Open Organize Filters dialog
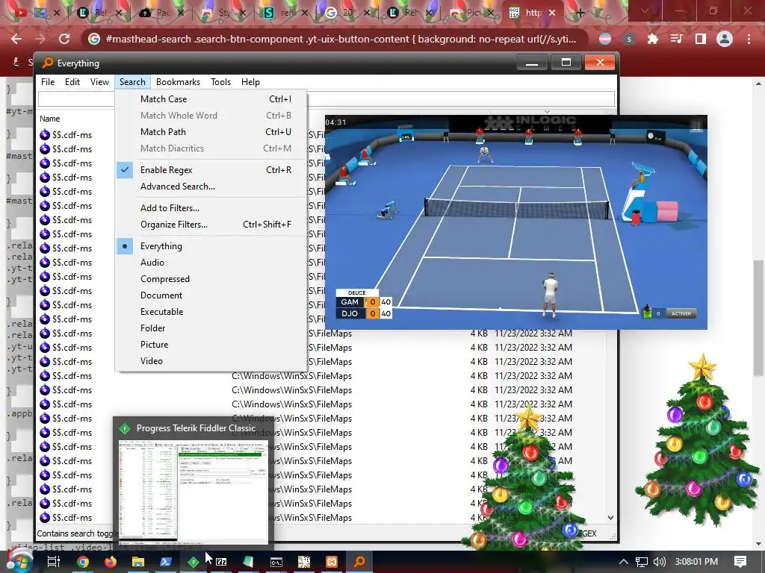 211,225
